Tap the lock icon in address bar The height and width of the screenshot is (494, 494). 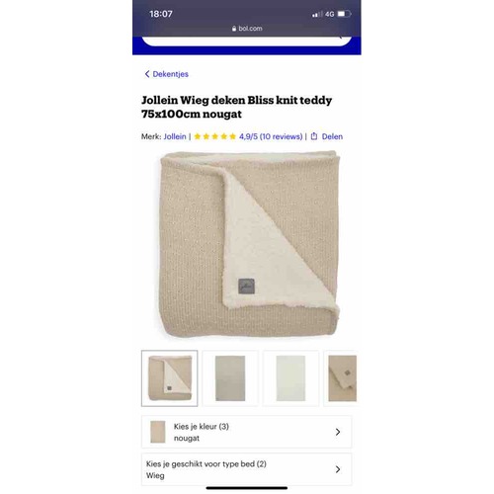point(234,29)
